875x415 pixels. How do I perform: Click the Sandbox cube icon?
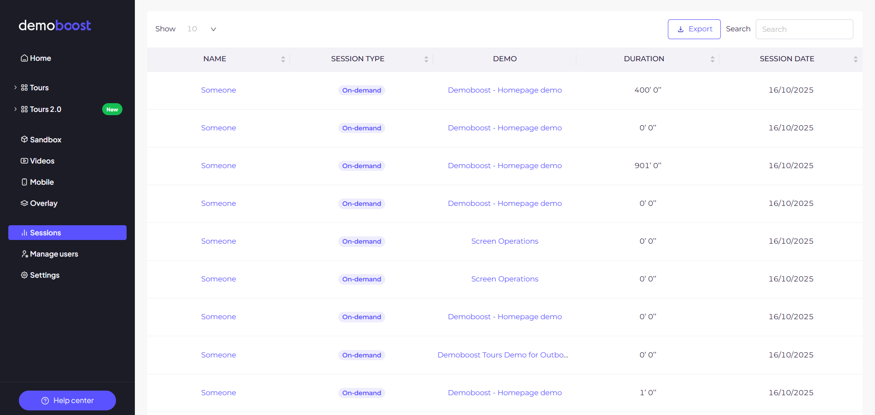click(24, 139)
